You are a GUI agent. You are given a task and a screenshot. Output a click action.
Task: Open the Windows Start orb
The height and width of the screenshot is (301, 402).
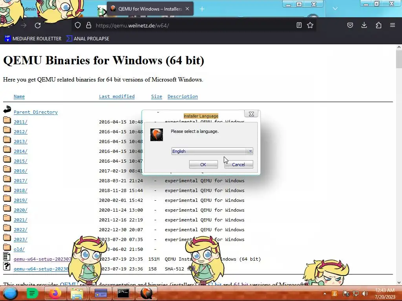coord(10,293)
